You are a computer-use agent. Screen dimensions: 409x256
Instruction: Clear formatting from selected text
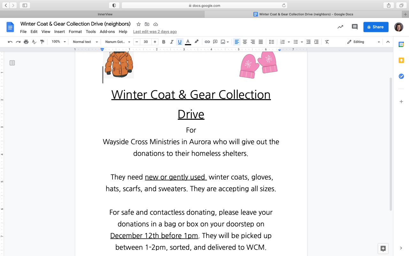click(x=327, y=42)
